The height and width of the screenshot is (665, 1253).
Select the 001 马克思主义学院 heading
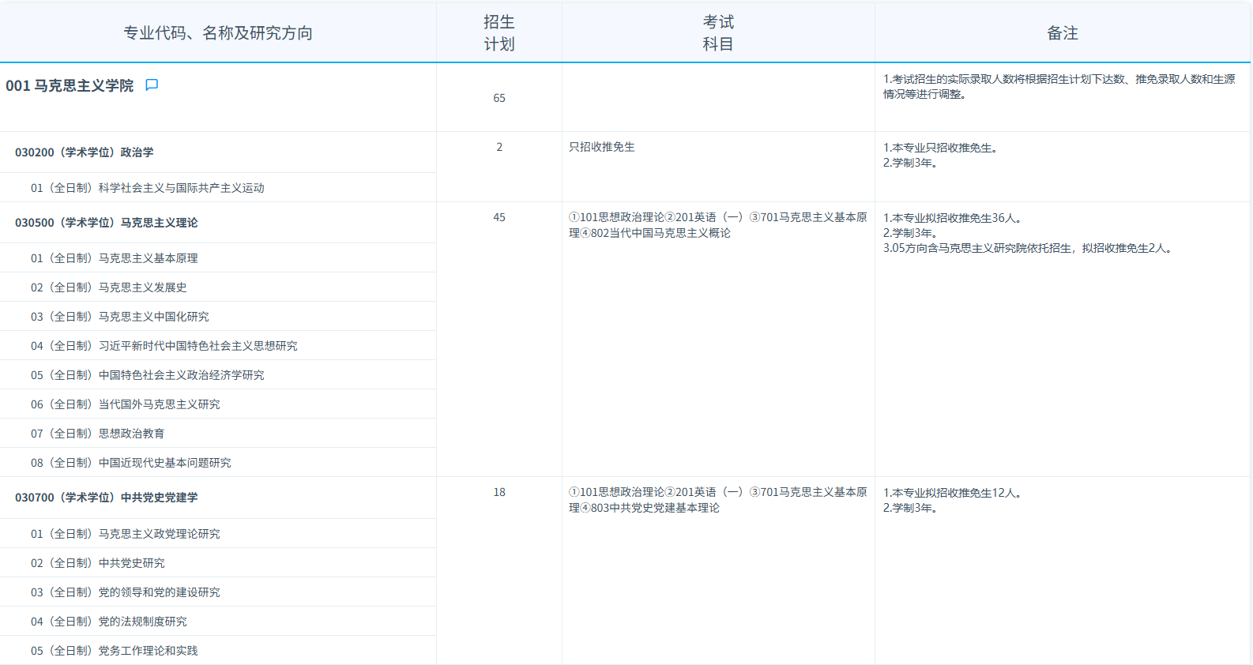(x=70, y=86)
